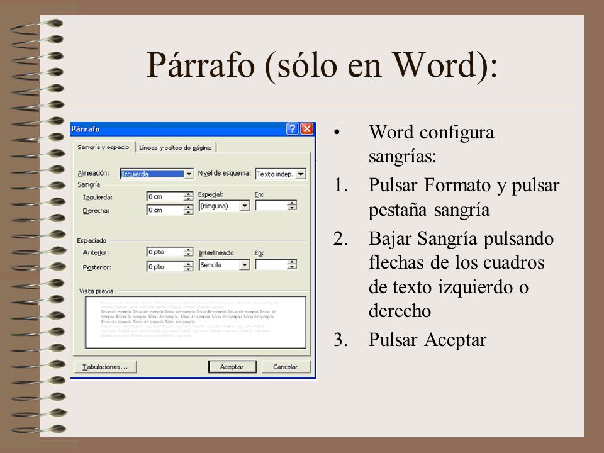Increase Especial En value with up arrow
This screenshot has width=604, height=453.
[x=293, y=203]
